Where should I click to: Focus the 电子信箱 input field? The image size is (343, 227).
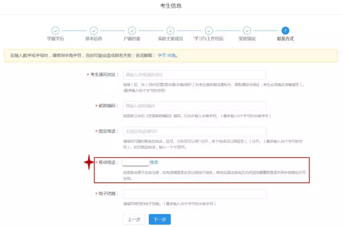pyautogui.click(x=194, y=194)
